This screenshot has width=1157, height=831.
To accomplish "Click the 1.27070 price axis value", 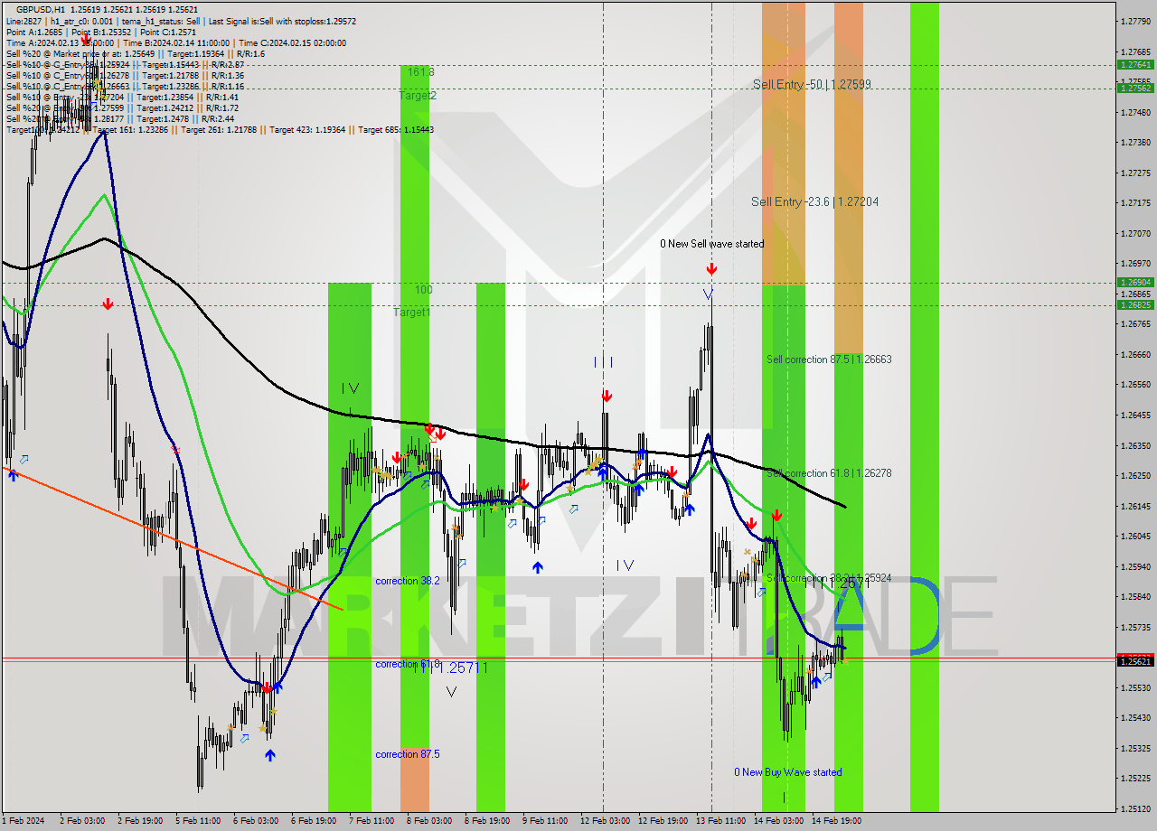I will tap(1135, 233).
